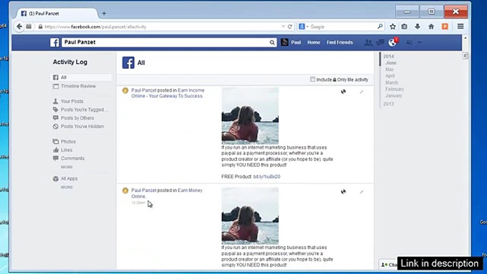Open friend requests icon in header

[x=368, y=43]
